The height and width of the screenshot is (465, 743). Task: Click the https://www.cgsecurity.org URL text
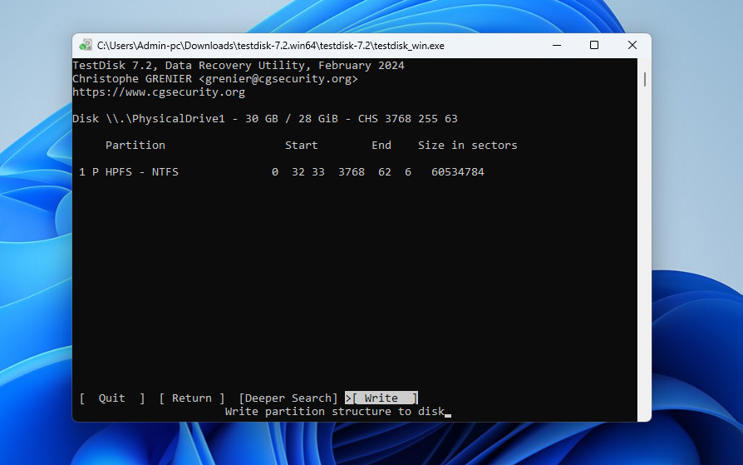coord(159,92)
